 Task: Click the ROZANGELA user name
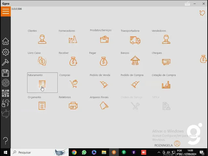click(163, 145)
